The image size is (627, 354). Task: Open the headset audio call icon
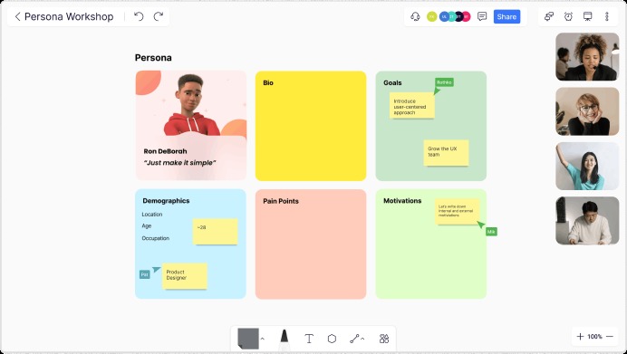coord(415,16)
